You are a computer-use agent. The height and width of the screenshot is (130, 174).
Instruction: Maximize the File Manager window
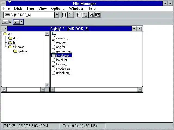170,4
